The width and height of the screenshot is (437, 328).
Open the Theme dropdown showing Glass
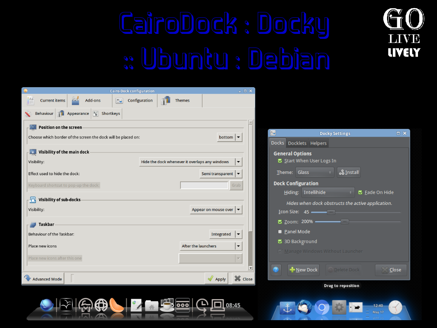[315, 172]
